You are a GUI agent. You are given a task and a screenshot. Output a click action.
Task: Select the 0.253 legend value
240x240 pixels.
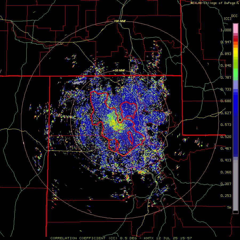(226, 196)
